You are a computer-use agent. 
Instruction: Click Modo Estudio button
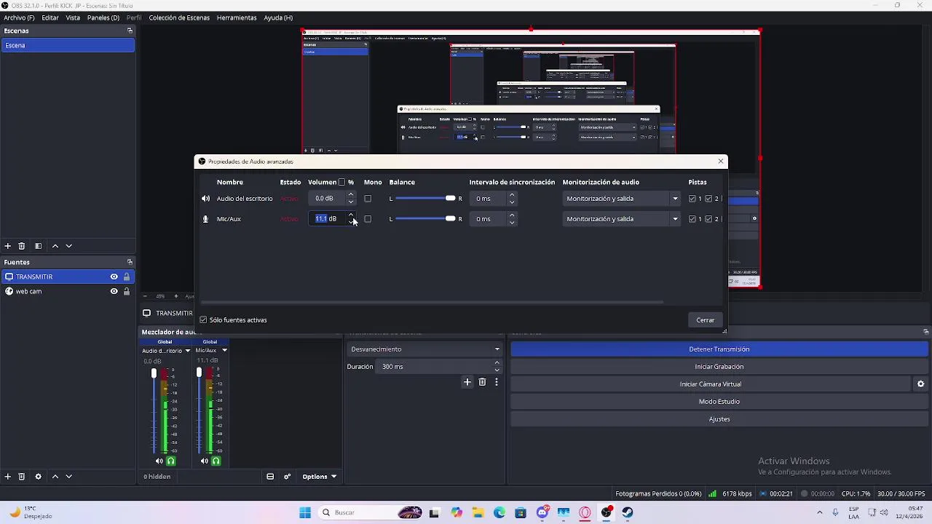[719, 402]
